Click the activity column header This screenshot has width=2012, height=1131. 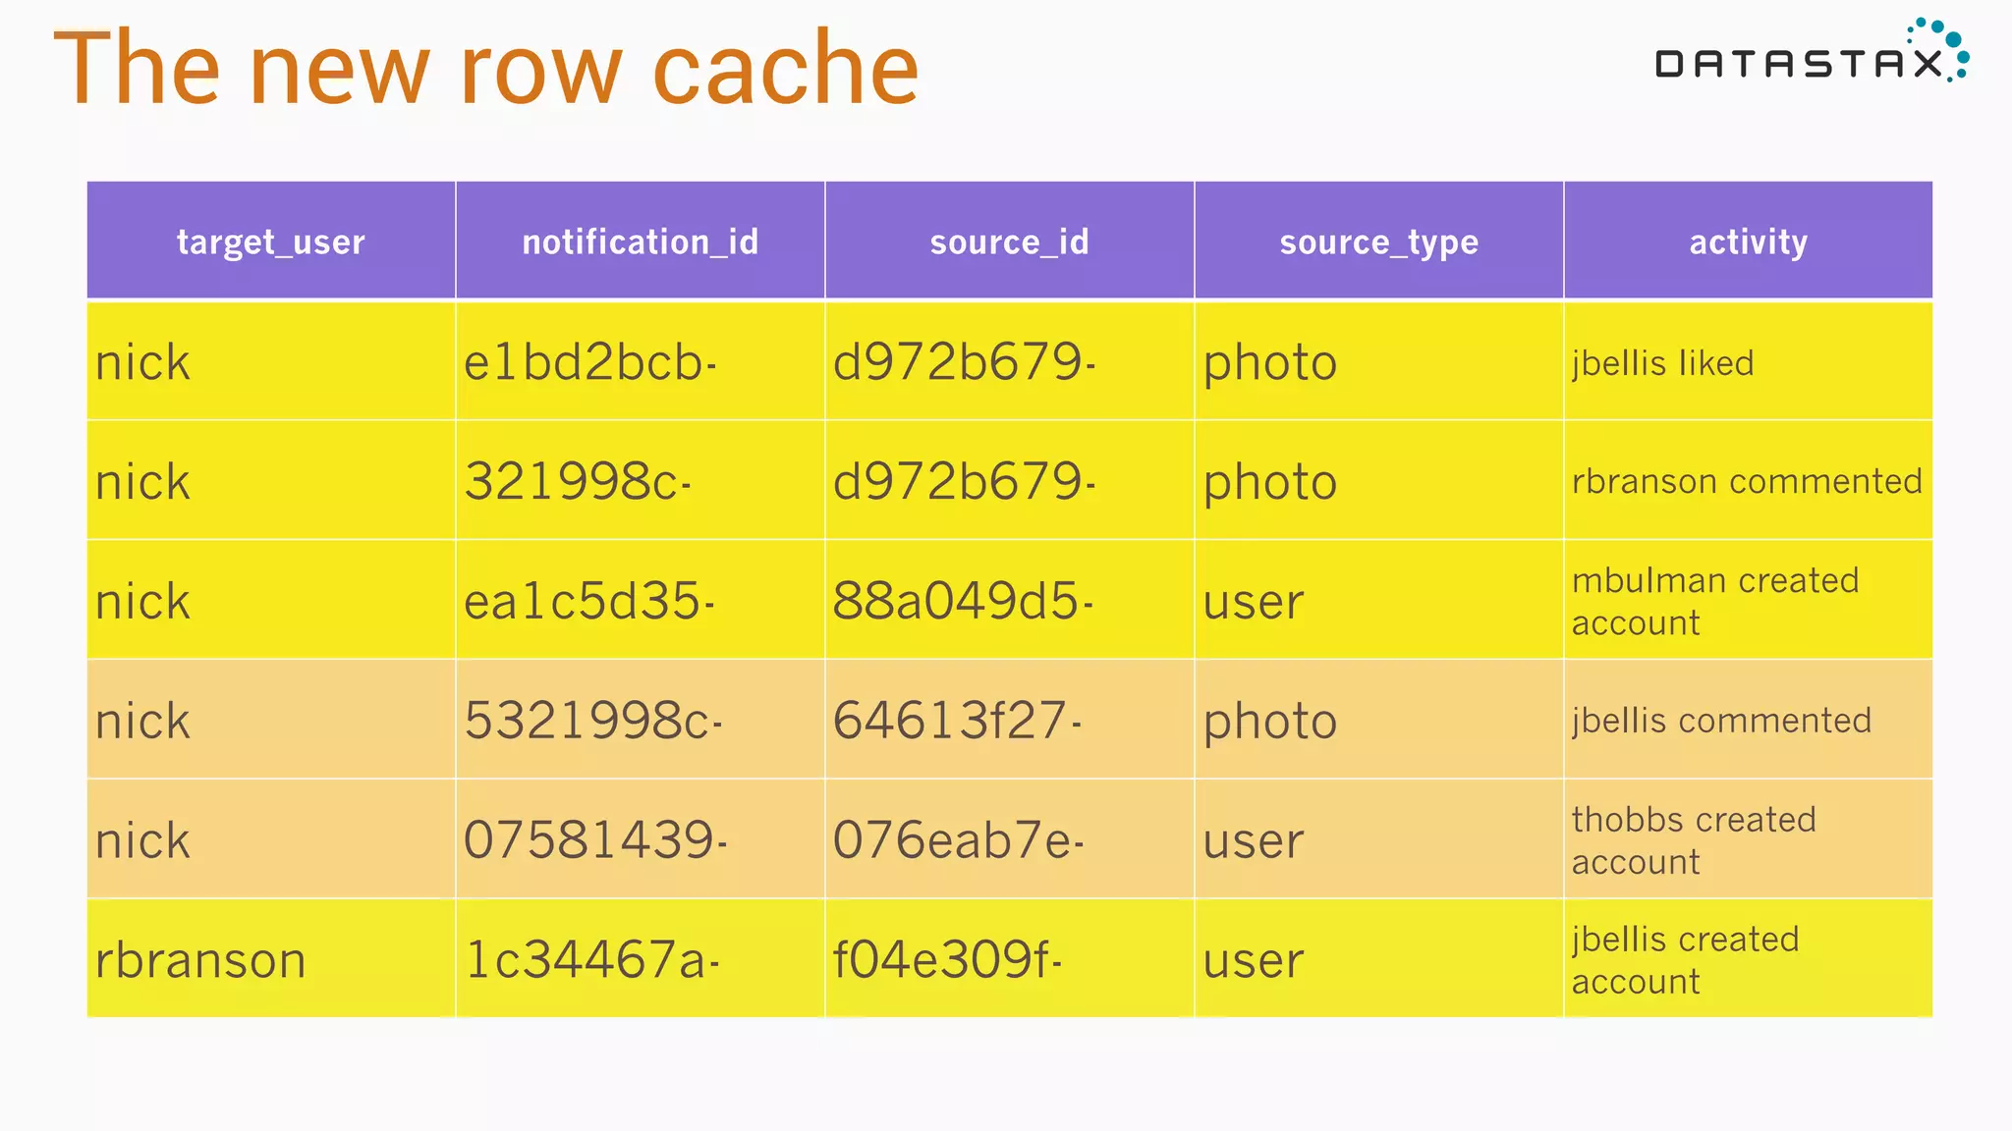[1749, 241]
